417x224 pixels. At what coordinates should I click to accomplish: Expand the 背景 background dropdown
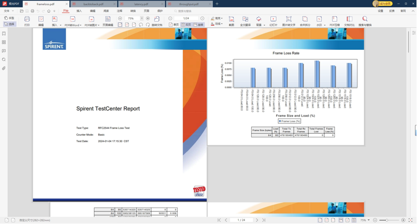click(x=265, y=25)
